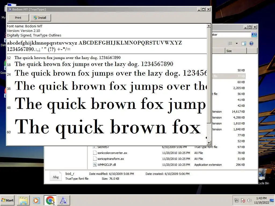Click the Explorer search input field

click(231, 35)
